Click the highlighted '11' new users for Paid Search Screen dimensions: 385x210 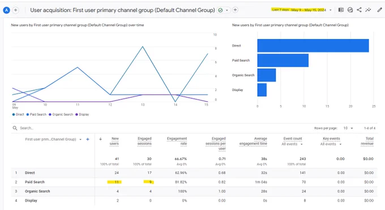point(117,182)
